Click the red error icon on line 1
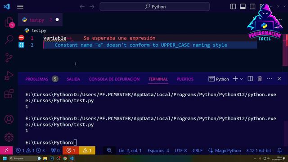Screen dimensions: 288x162 (x=21, y=38)
